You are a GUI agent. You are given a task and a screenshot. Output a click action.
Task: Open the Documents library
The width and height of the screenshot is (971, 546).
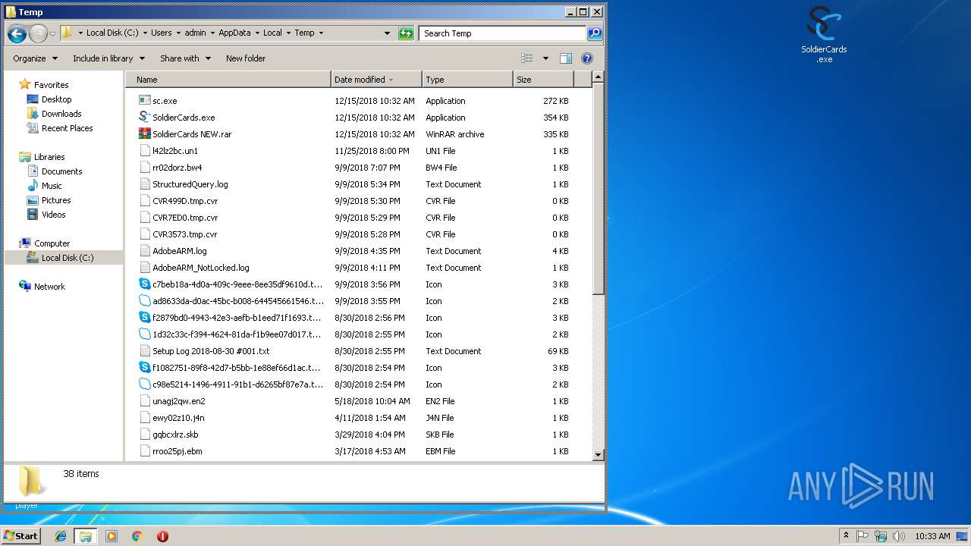tap(61, 171)
